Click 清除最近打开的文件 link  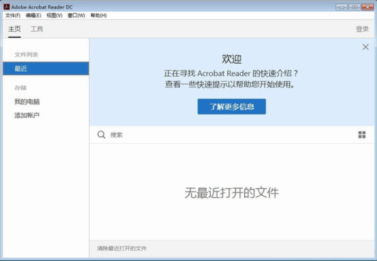122,248
